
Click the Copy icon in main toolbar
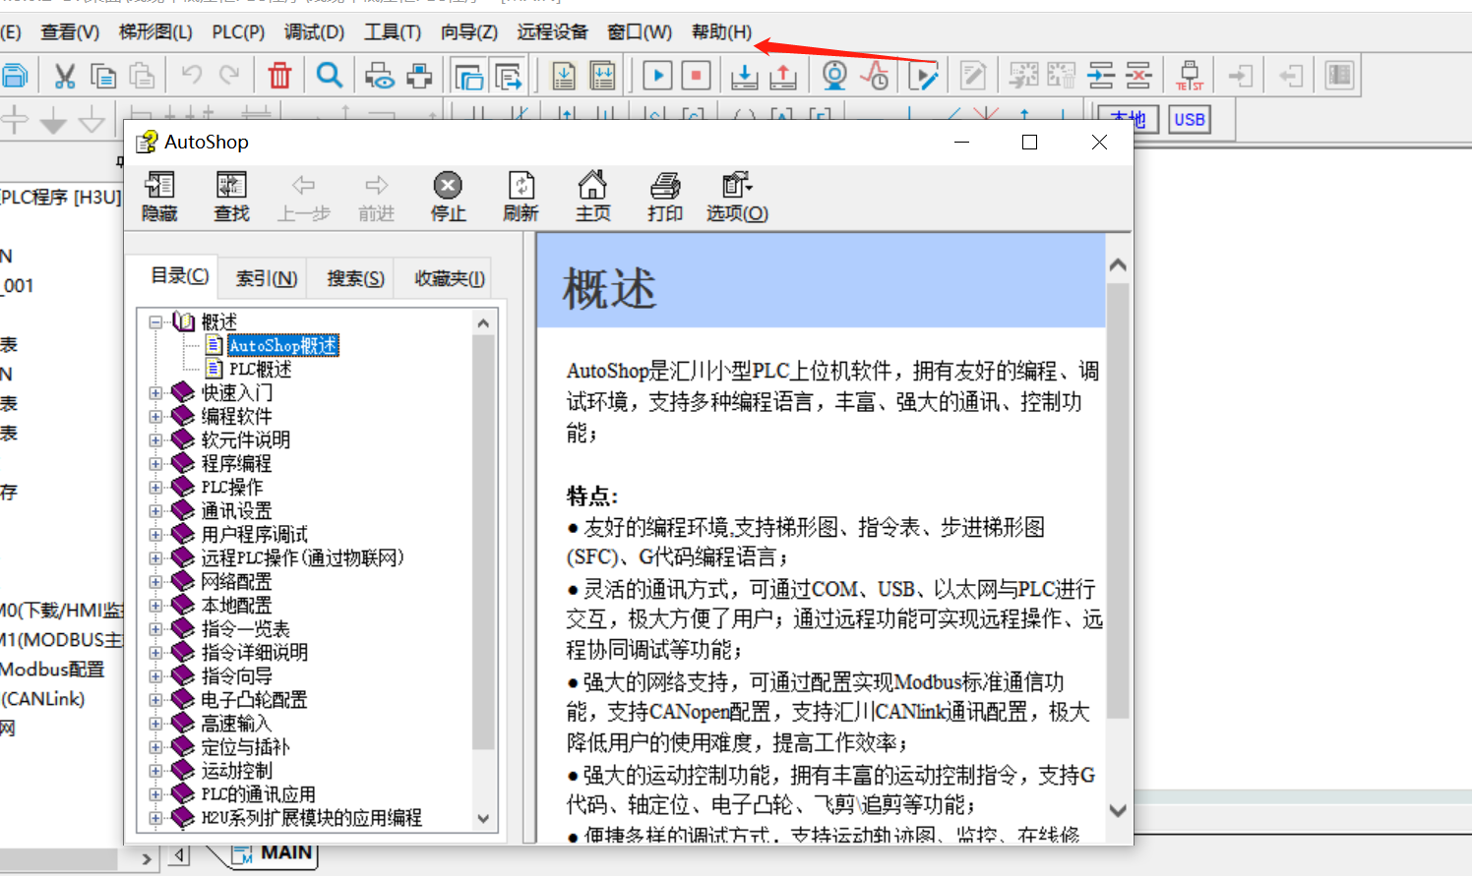[103, 76]
